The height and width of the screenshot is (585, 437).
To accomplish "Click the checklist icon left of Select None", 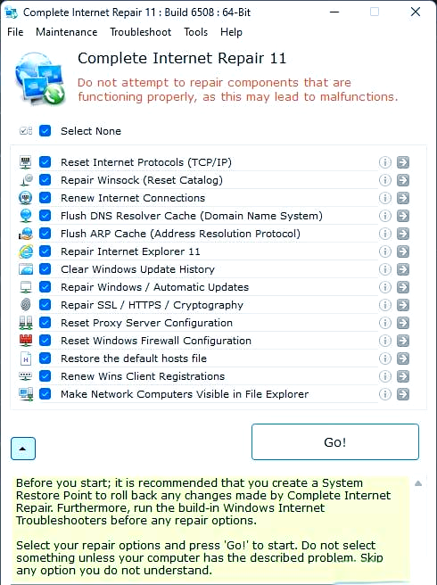I will coord(26,131).
